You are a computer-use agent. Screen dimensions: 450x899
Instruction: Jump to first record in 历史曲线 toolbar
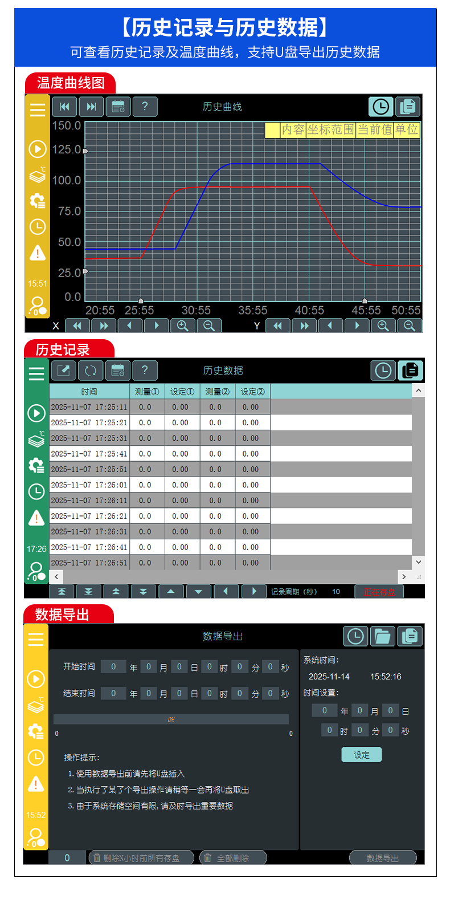click(x=64, y=107)
